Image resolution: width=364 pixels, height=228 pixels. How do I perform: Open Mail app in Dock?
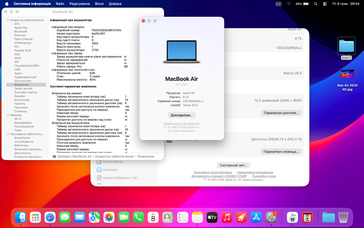click(79, 218)
